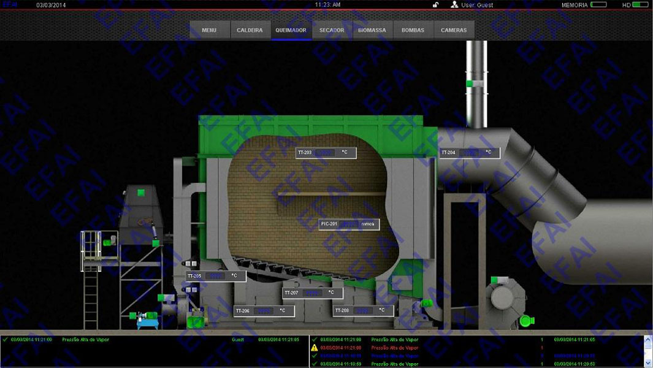This screenshot has height=368, width=653.
Task: Click the date "03/03/2014" in the top bar
Action: pyautogui.click(x=51, y=5)
